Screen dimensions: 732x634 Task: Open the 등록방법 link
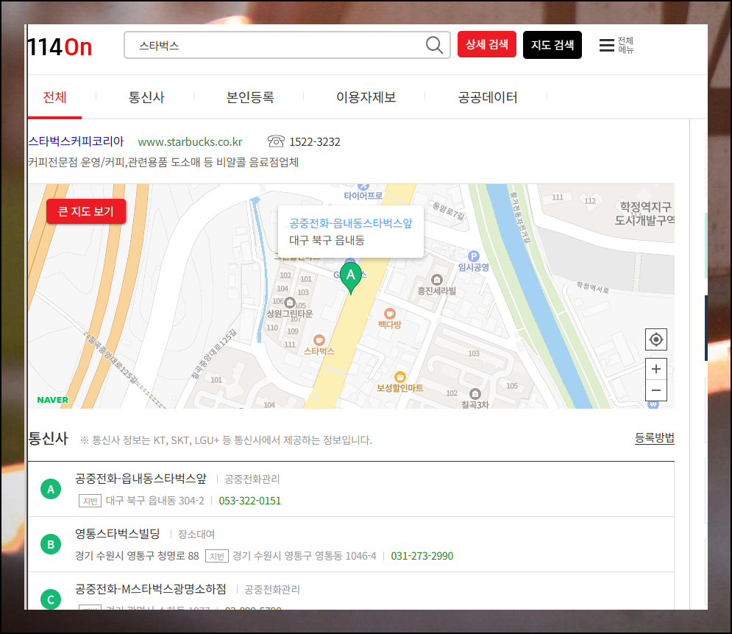coord(655,438)
